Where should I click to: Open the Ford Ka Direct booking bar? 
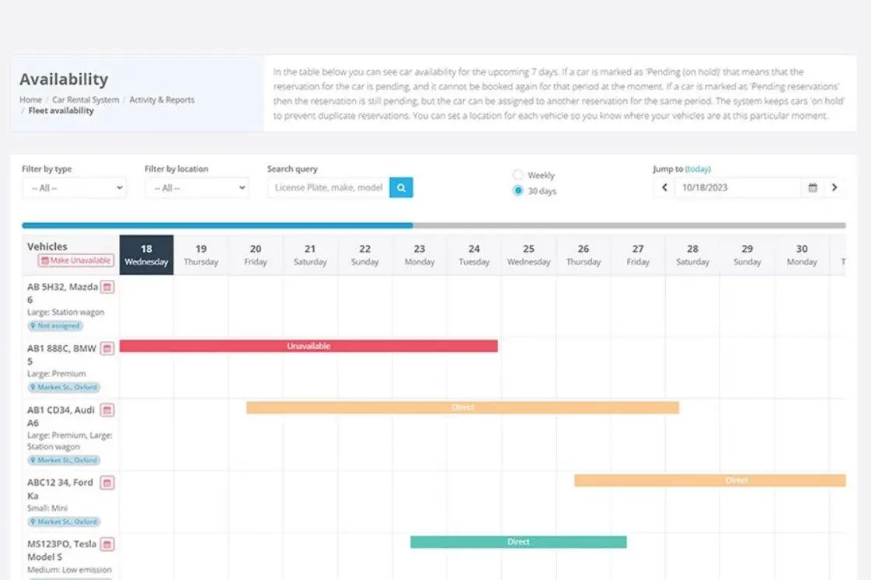[x=710, y=480]
